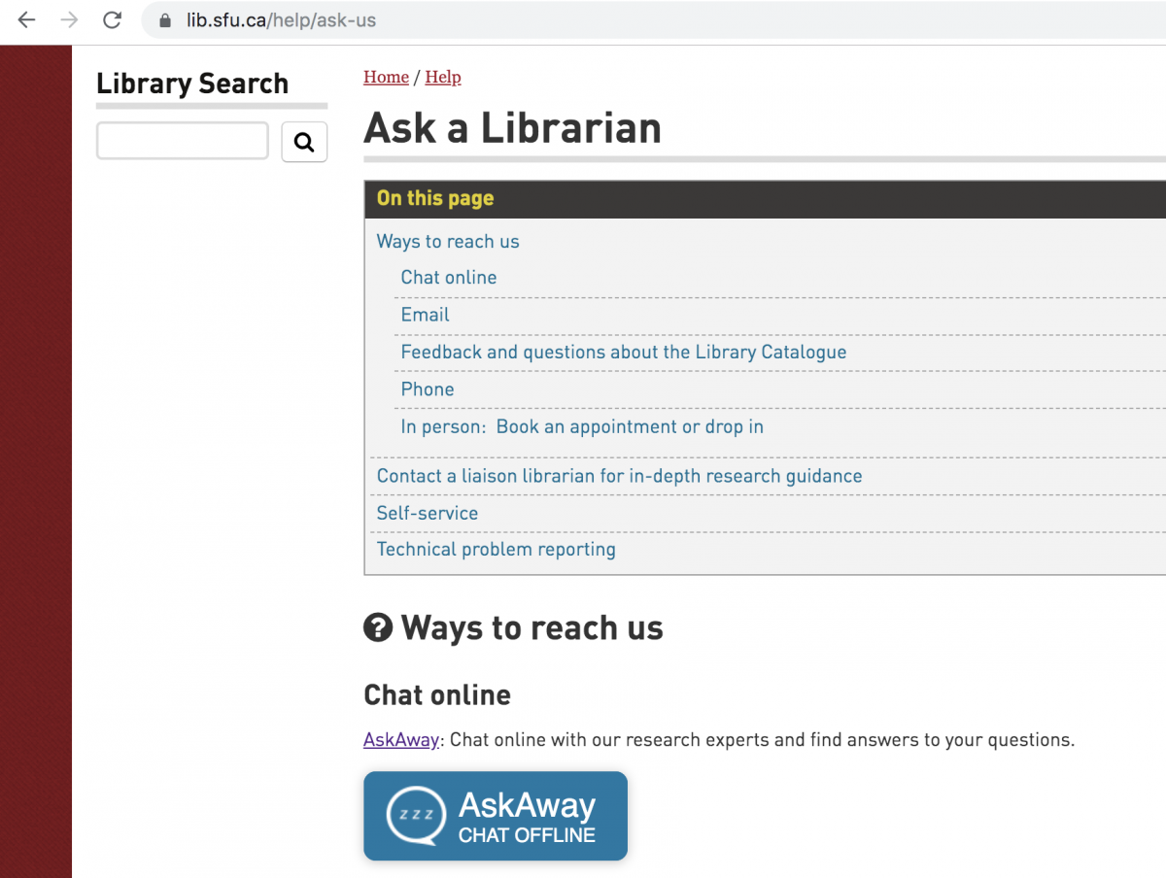Screen dimensions: 1166x878
Task: Jump to the Phone section link
Action: click(427, 389)
